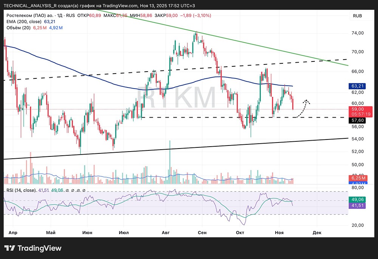Click the Дек label on the time axis

pos(317,233)
